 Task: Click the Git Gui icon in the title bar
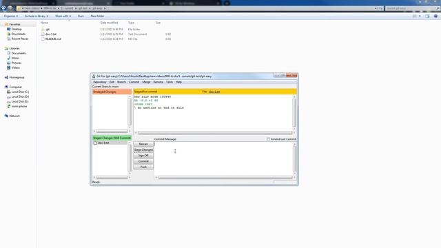(x=94, y=76)
